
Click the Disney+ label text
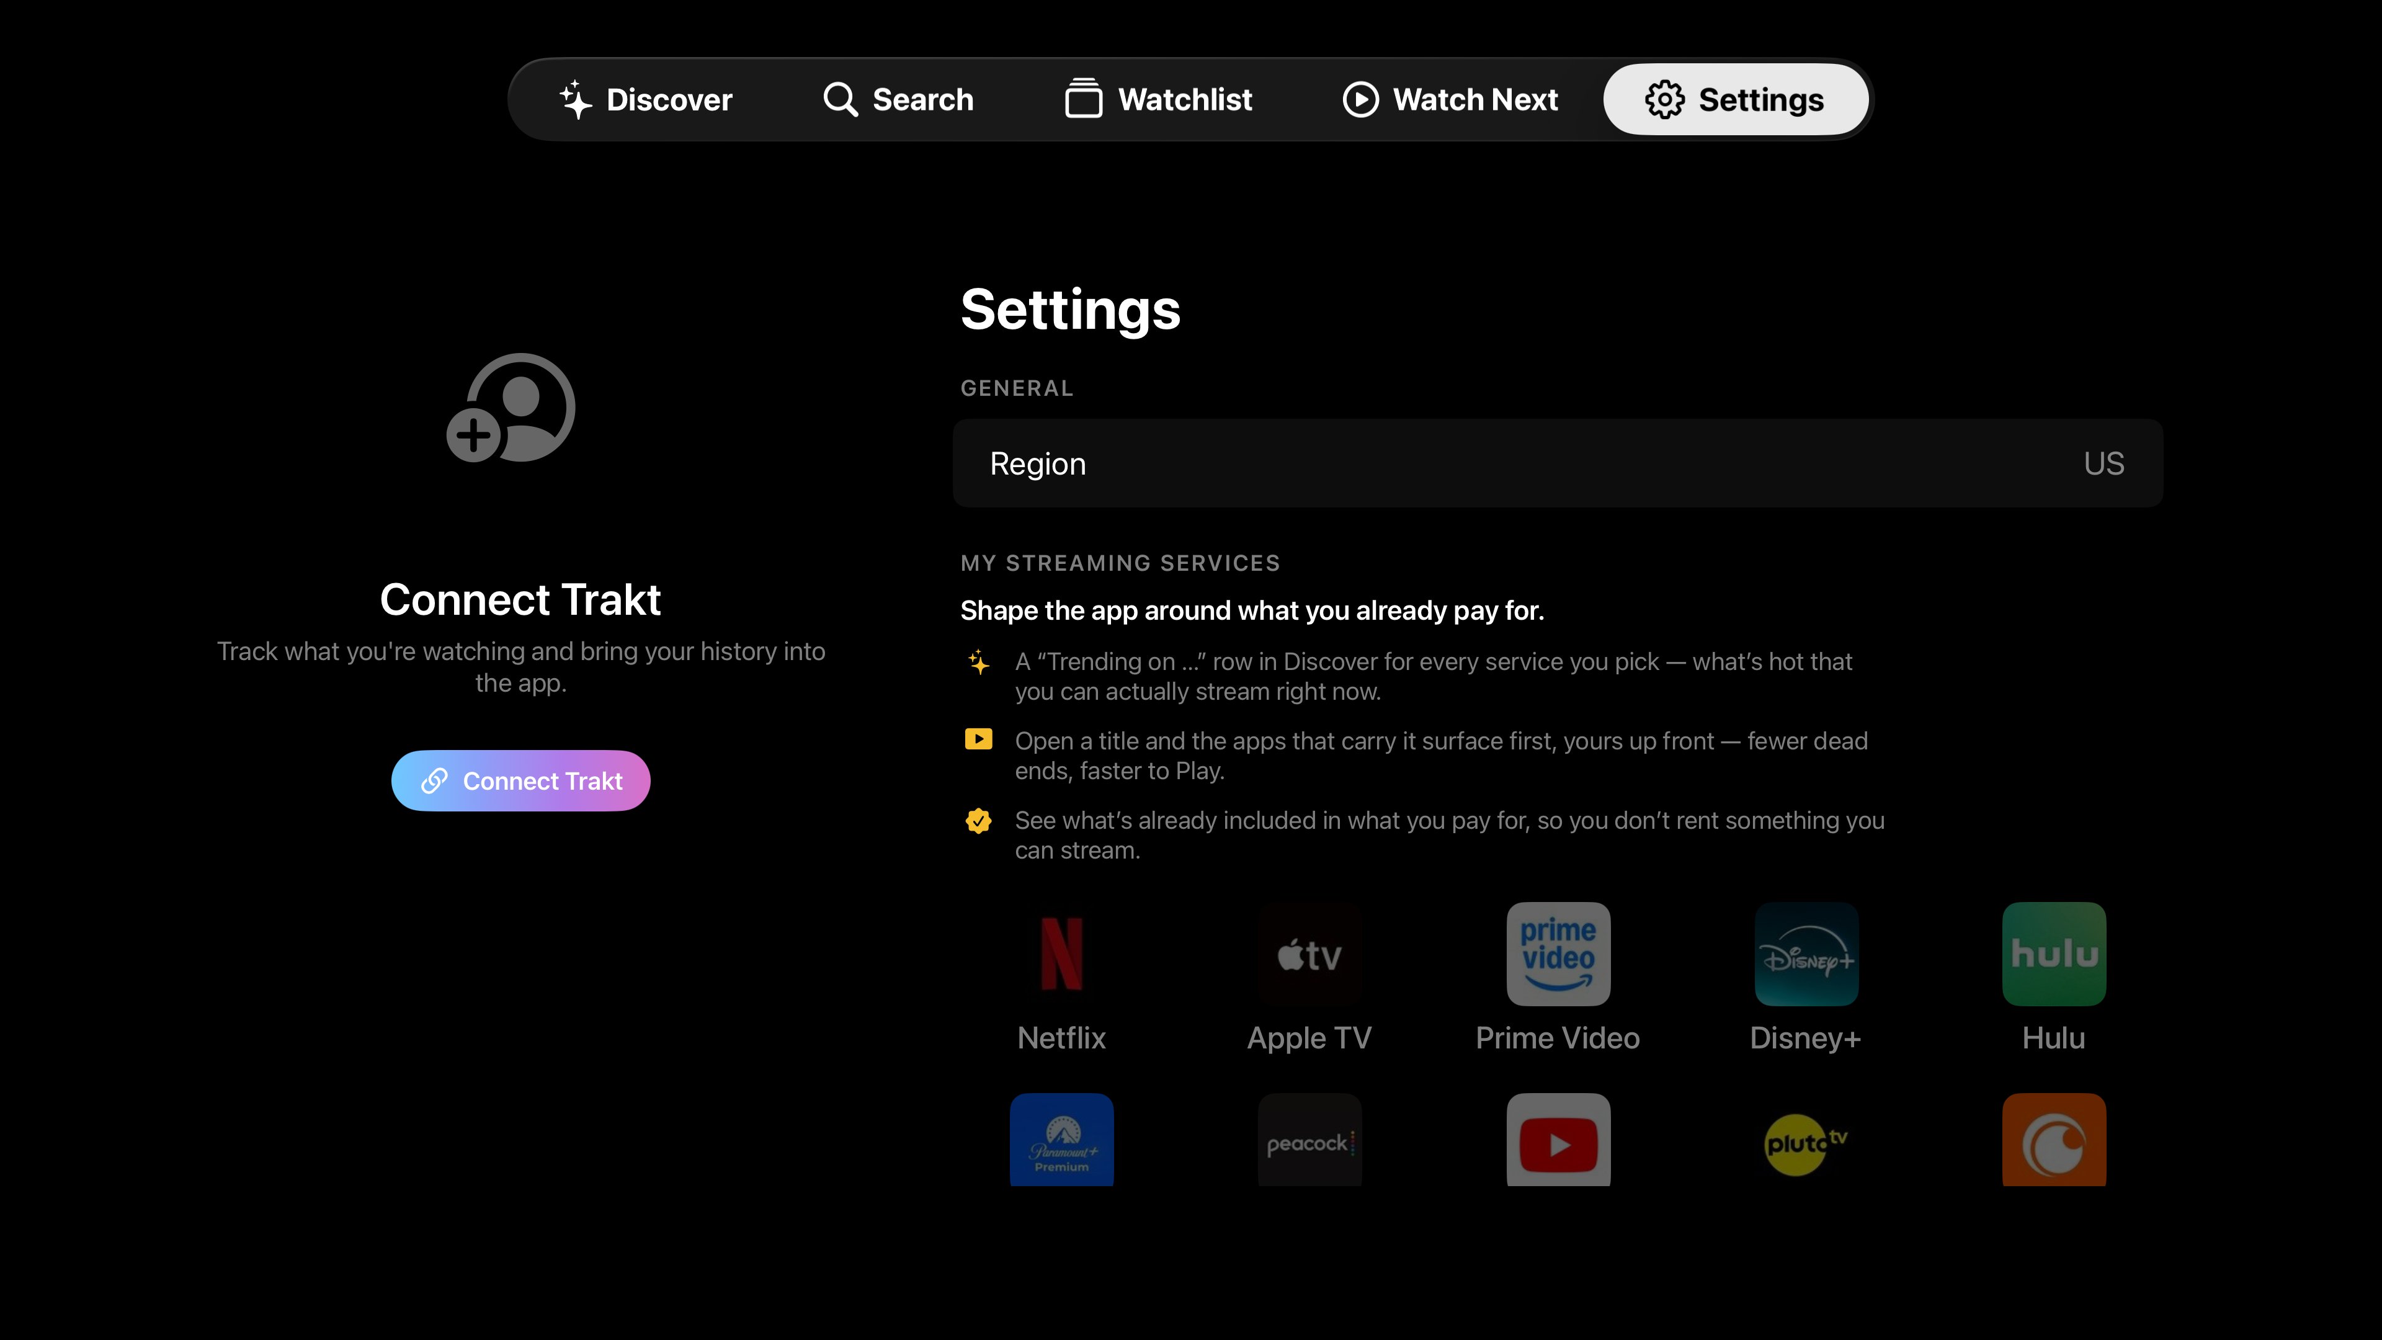1805,1038
